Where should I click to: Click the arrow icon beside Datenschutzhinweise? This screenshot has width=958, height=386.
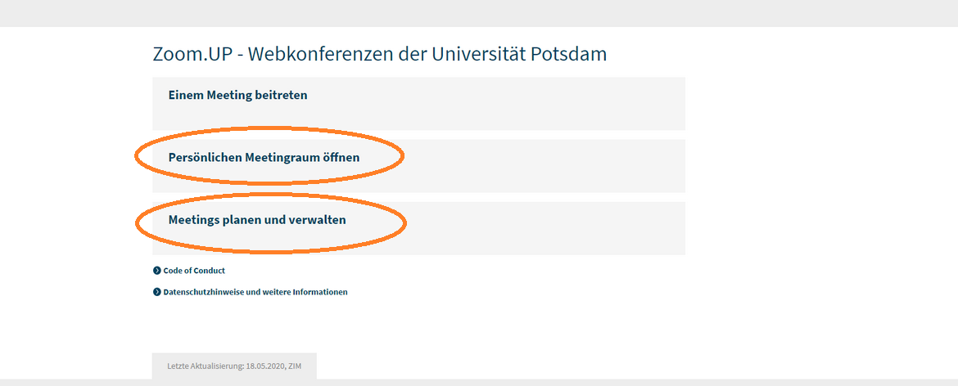point(157,292)
